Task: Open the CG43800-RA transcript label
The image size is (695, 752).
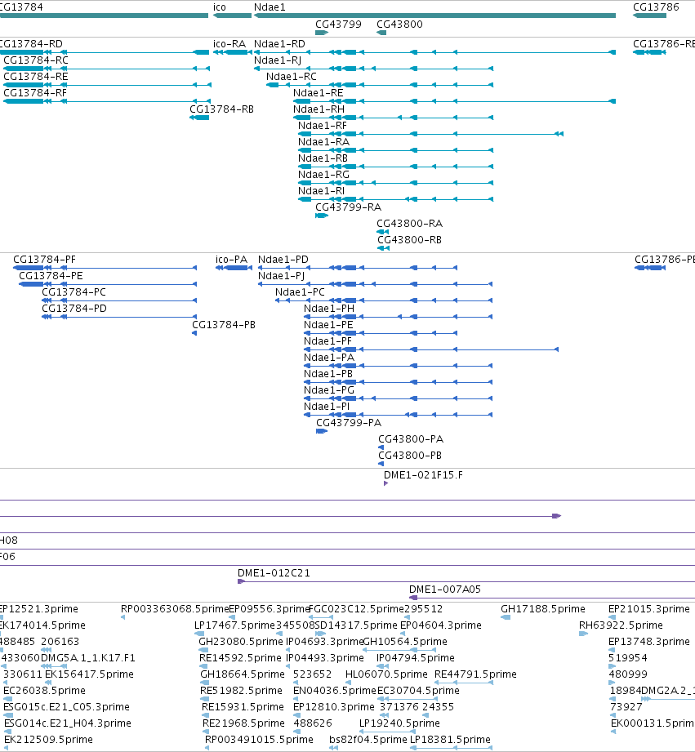Action: pos(410,223)
